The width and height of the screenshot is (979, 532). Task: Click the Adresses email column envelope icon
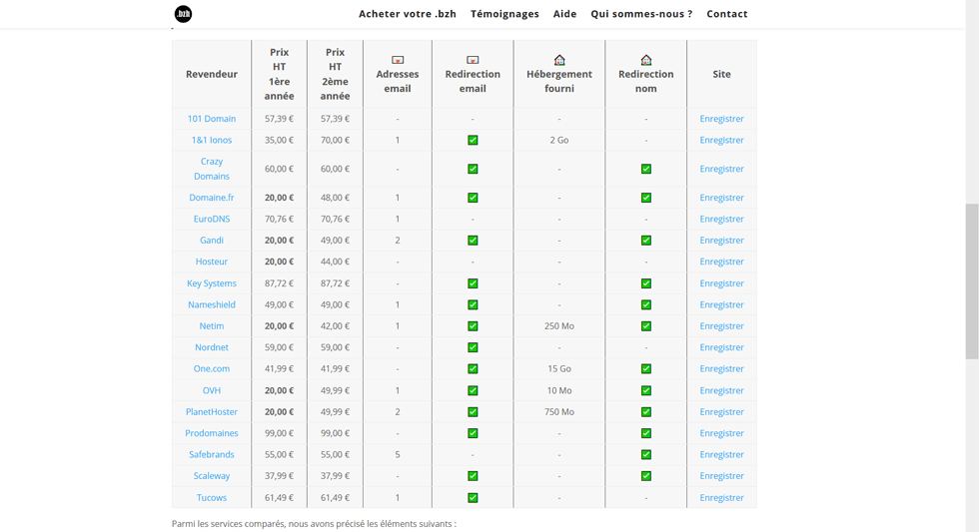coord(398,60)
